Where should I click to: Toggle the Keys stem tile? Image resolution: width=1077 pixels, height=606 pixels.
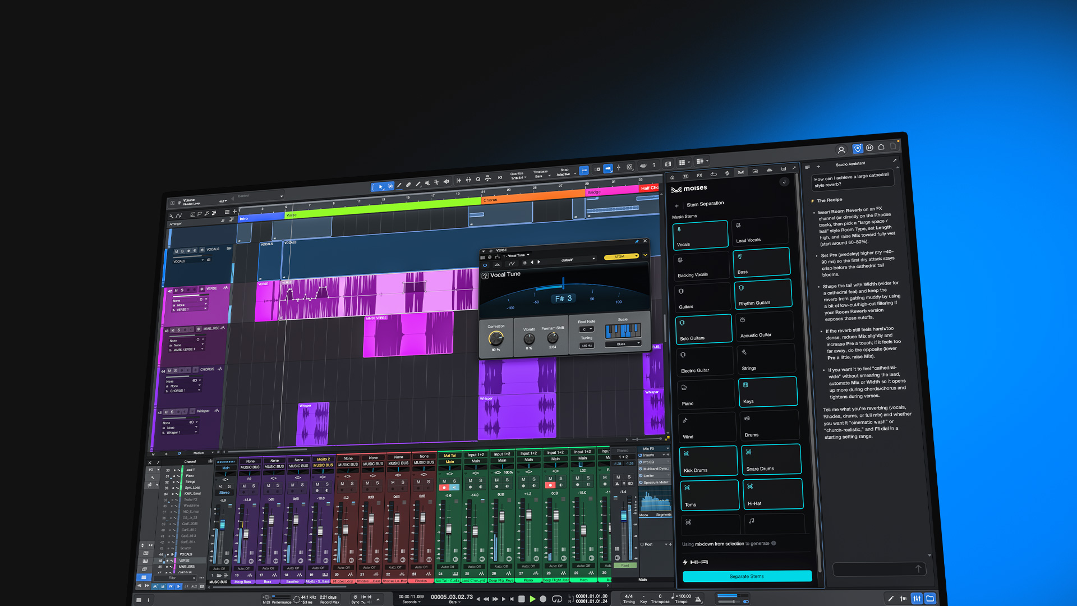768,392
